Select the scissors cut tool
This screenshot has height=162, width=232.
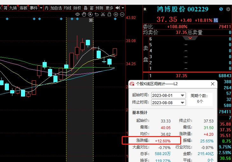pyautogui.click(x=103, y=14)
